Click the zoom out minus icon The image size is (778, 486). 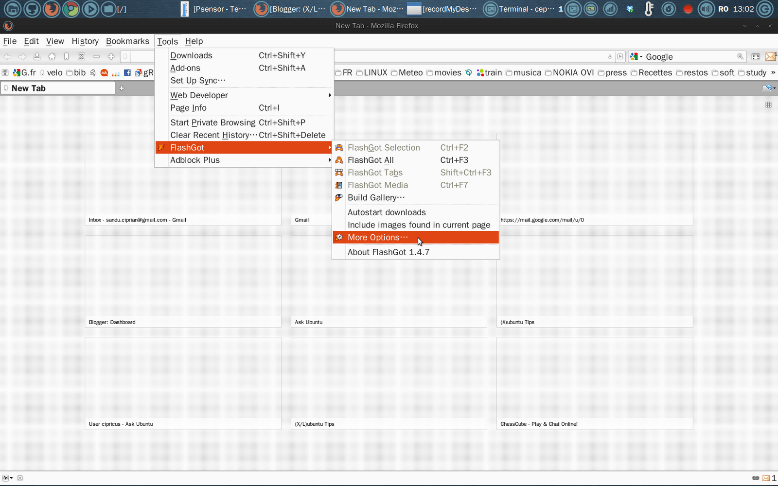coord(96,57)
